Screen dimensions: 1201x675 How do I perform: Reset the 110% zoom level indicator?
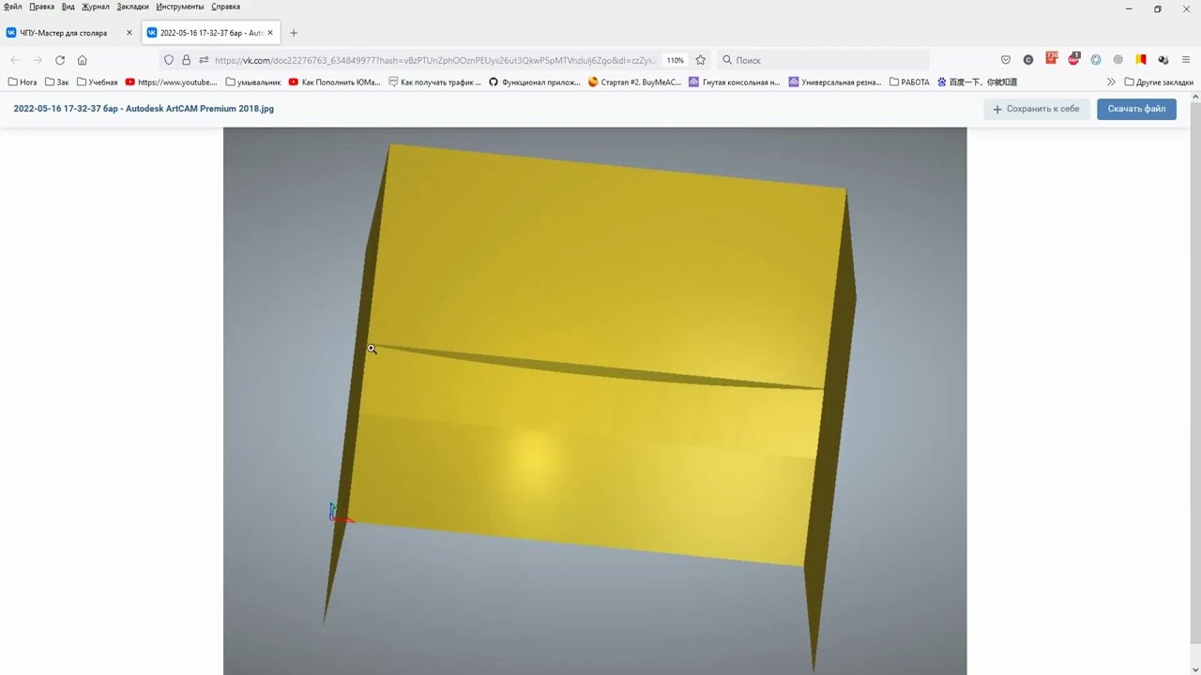pyautogui.click(x=675, y=60)
